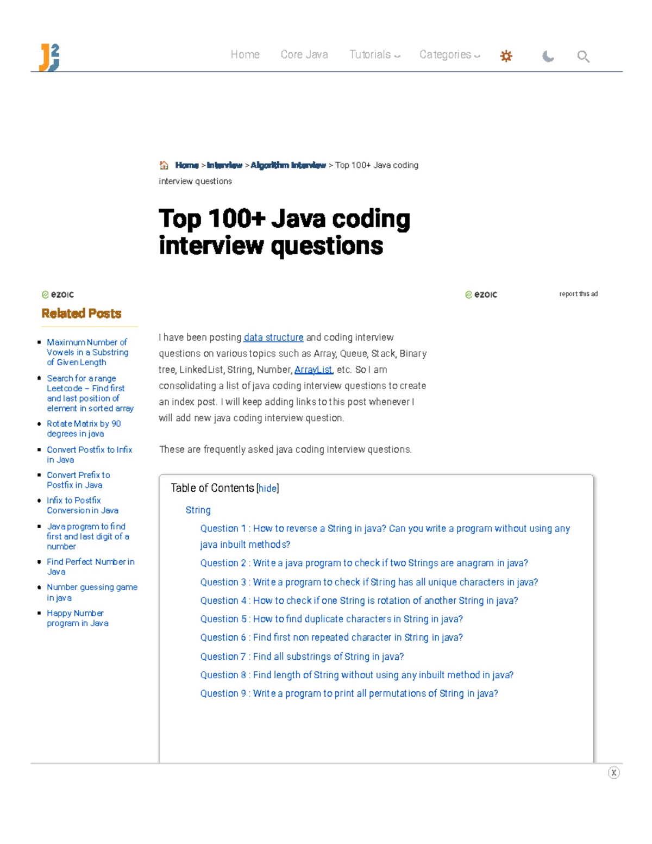This screenshot has height=844, width=652.
Task: Close the bottom ad with X
Action: (x=613, y=773)
